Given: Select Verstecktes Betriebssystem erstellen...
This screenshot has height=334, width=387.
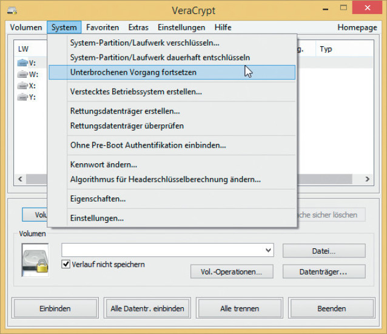Looking at the screenshot, I should 172,92.
